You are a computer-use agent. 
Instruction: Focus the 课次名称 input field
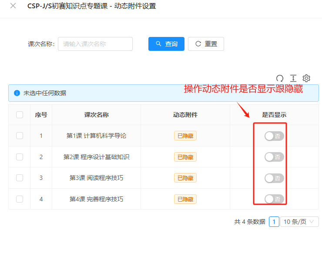click(95, 44)
